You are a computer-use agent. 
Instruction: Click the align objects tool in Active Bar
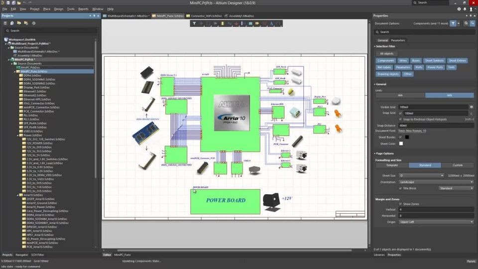216,23
